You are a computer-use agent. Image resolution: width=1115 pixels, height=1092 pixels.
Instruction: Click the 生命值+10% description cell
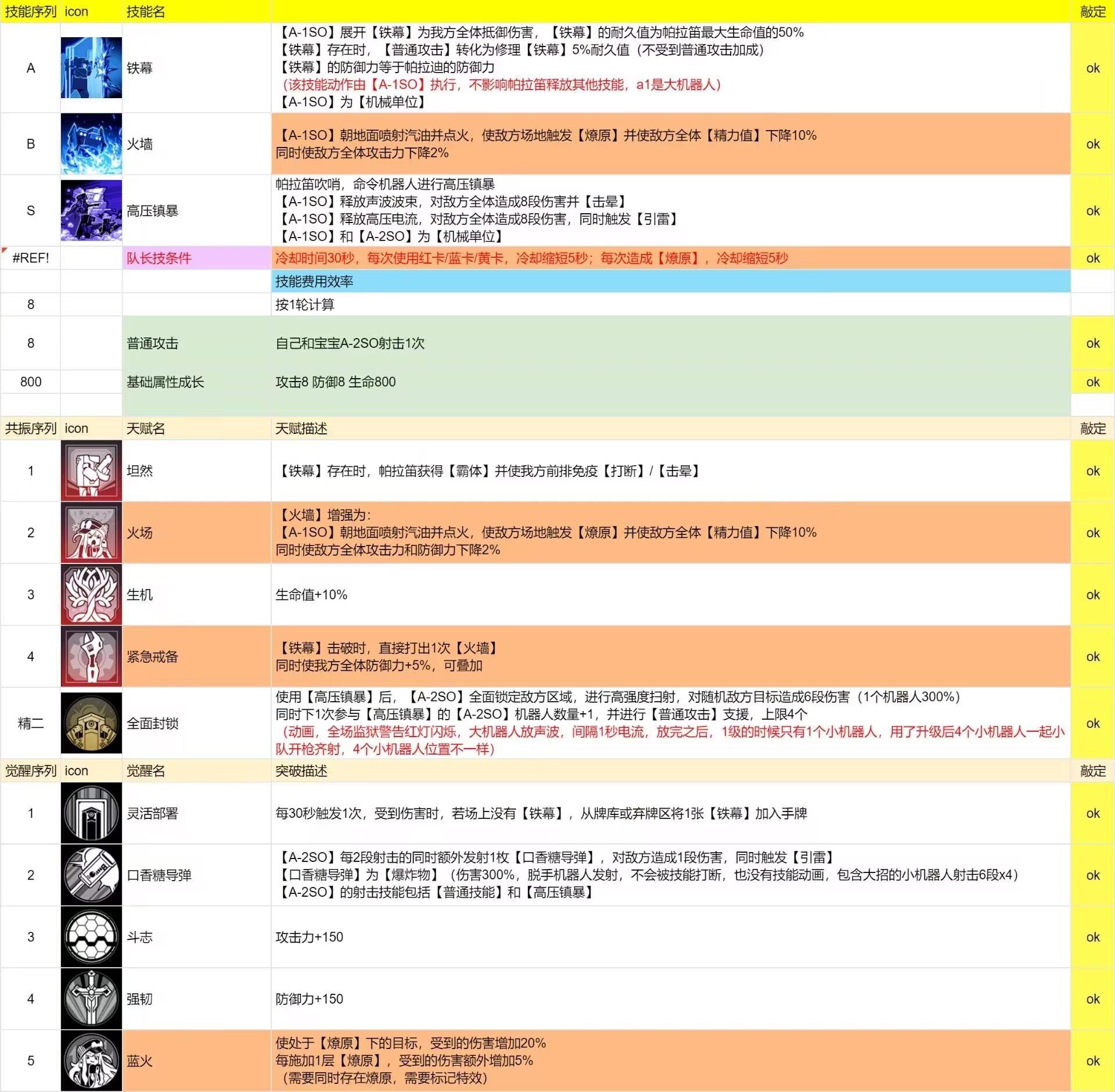[671, 594]
